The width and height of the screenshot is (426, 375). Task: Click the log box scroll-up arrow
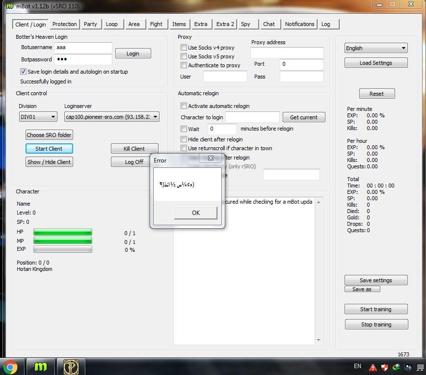[319, 202]
